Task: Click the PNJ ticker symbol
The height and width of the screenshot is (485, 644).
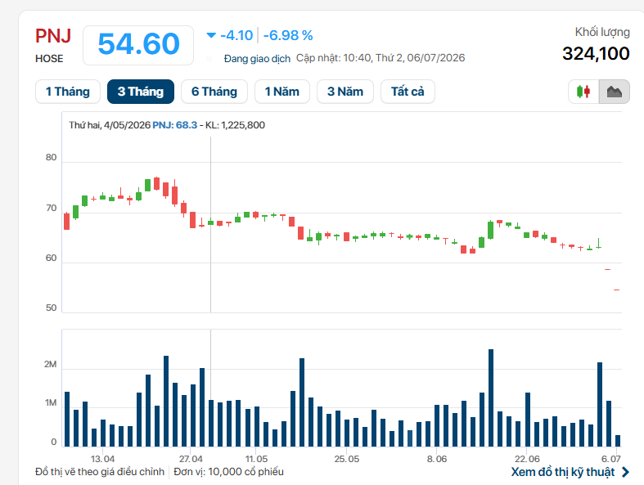Action: click(x=53, y=36)
